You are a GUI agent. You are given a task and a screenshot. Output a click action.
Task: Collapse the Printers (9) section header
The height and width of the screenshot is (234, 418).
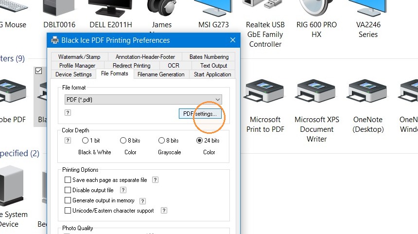[12, 58]
